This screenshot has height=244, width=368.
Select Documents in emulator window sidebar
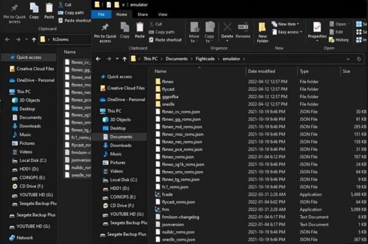(120, 137)
